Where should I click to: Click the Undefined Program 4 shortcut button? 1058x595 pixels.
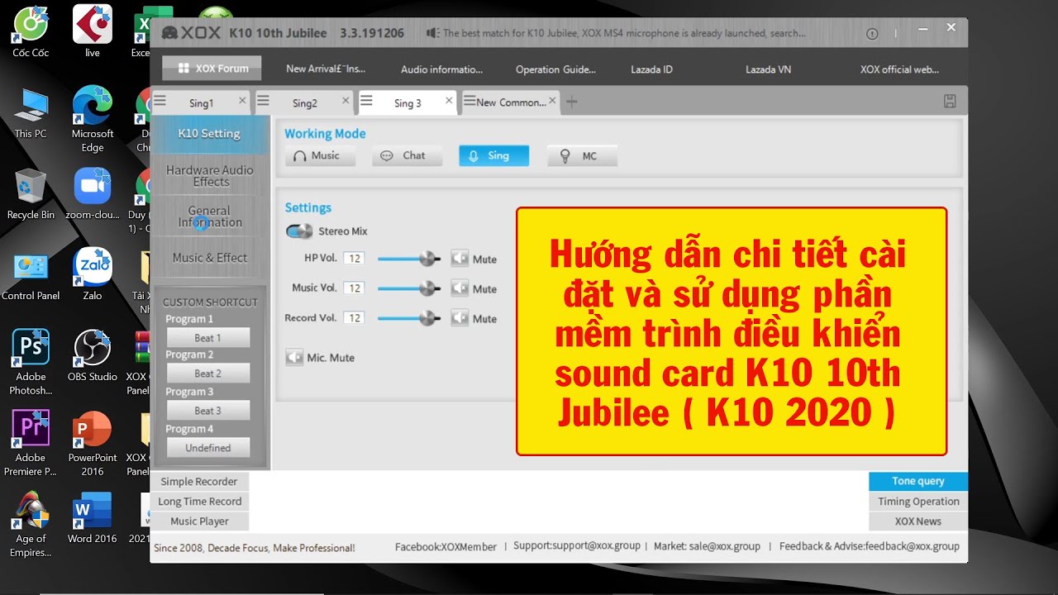(x=208, y=448)
